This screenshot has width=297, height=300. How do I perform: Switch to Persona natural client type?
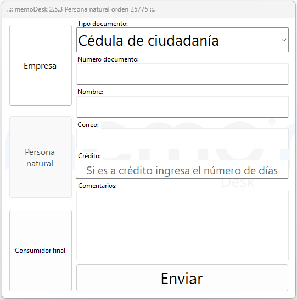[41, 157]
